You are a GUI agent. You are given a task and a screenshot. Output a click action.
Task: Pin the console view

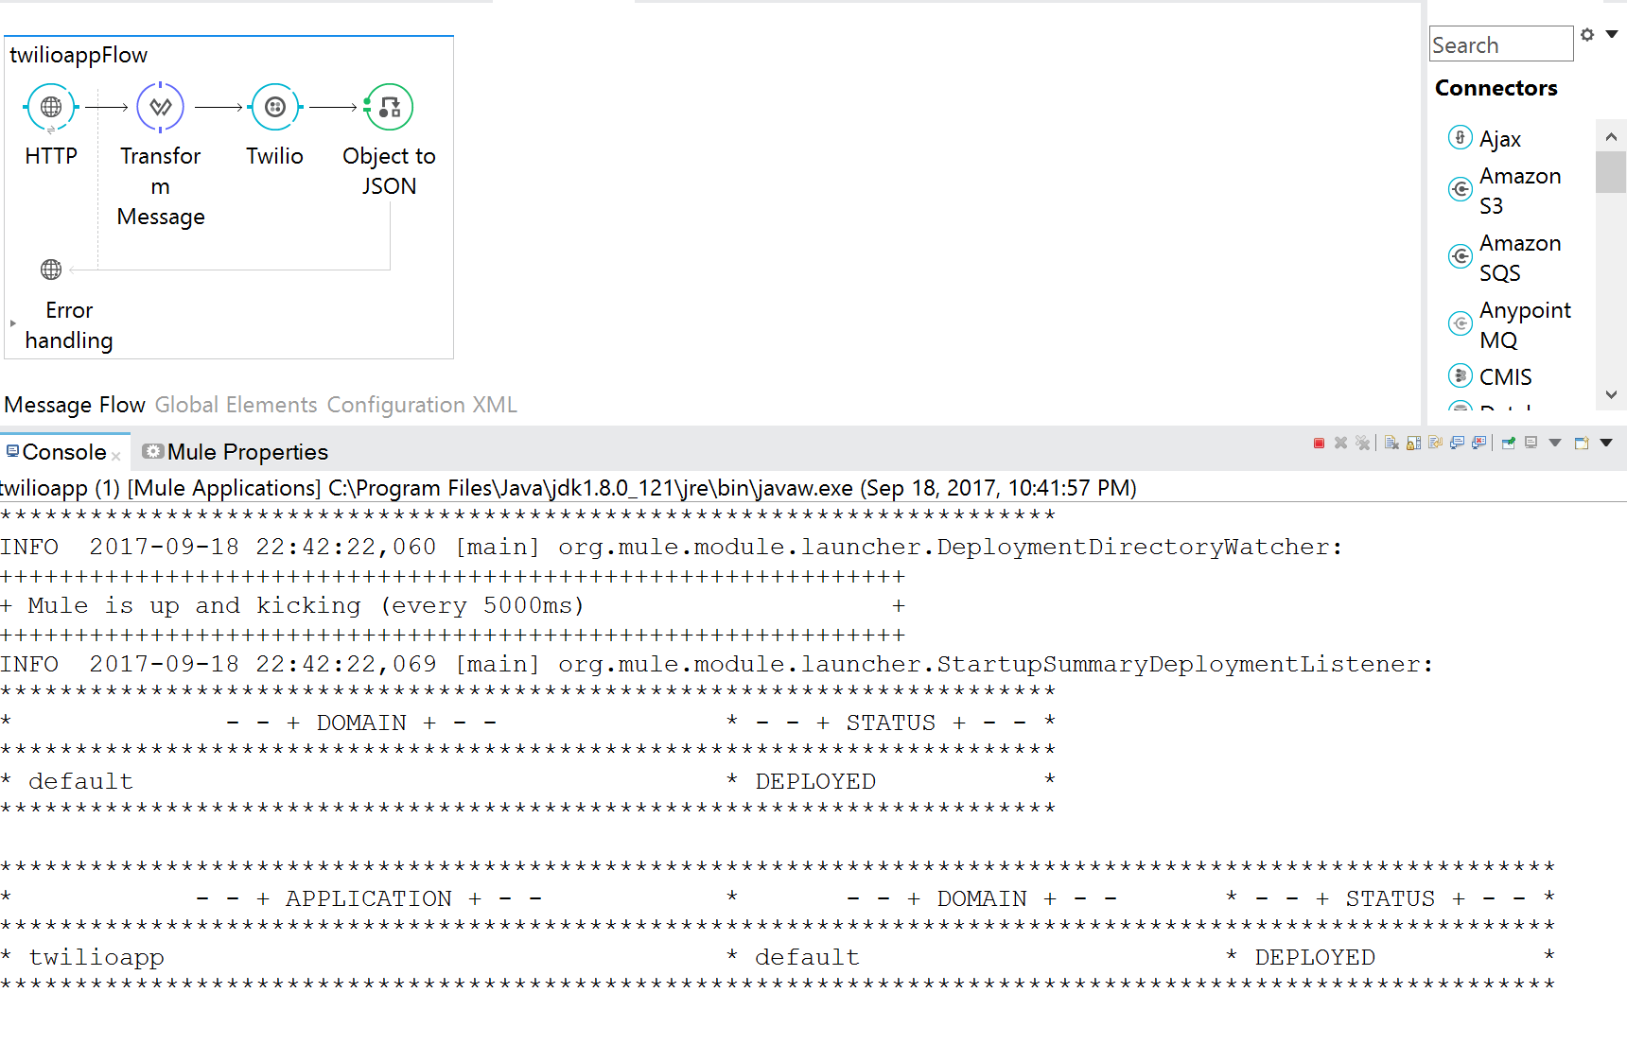[1508, 443]
